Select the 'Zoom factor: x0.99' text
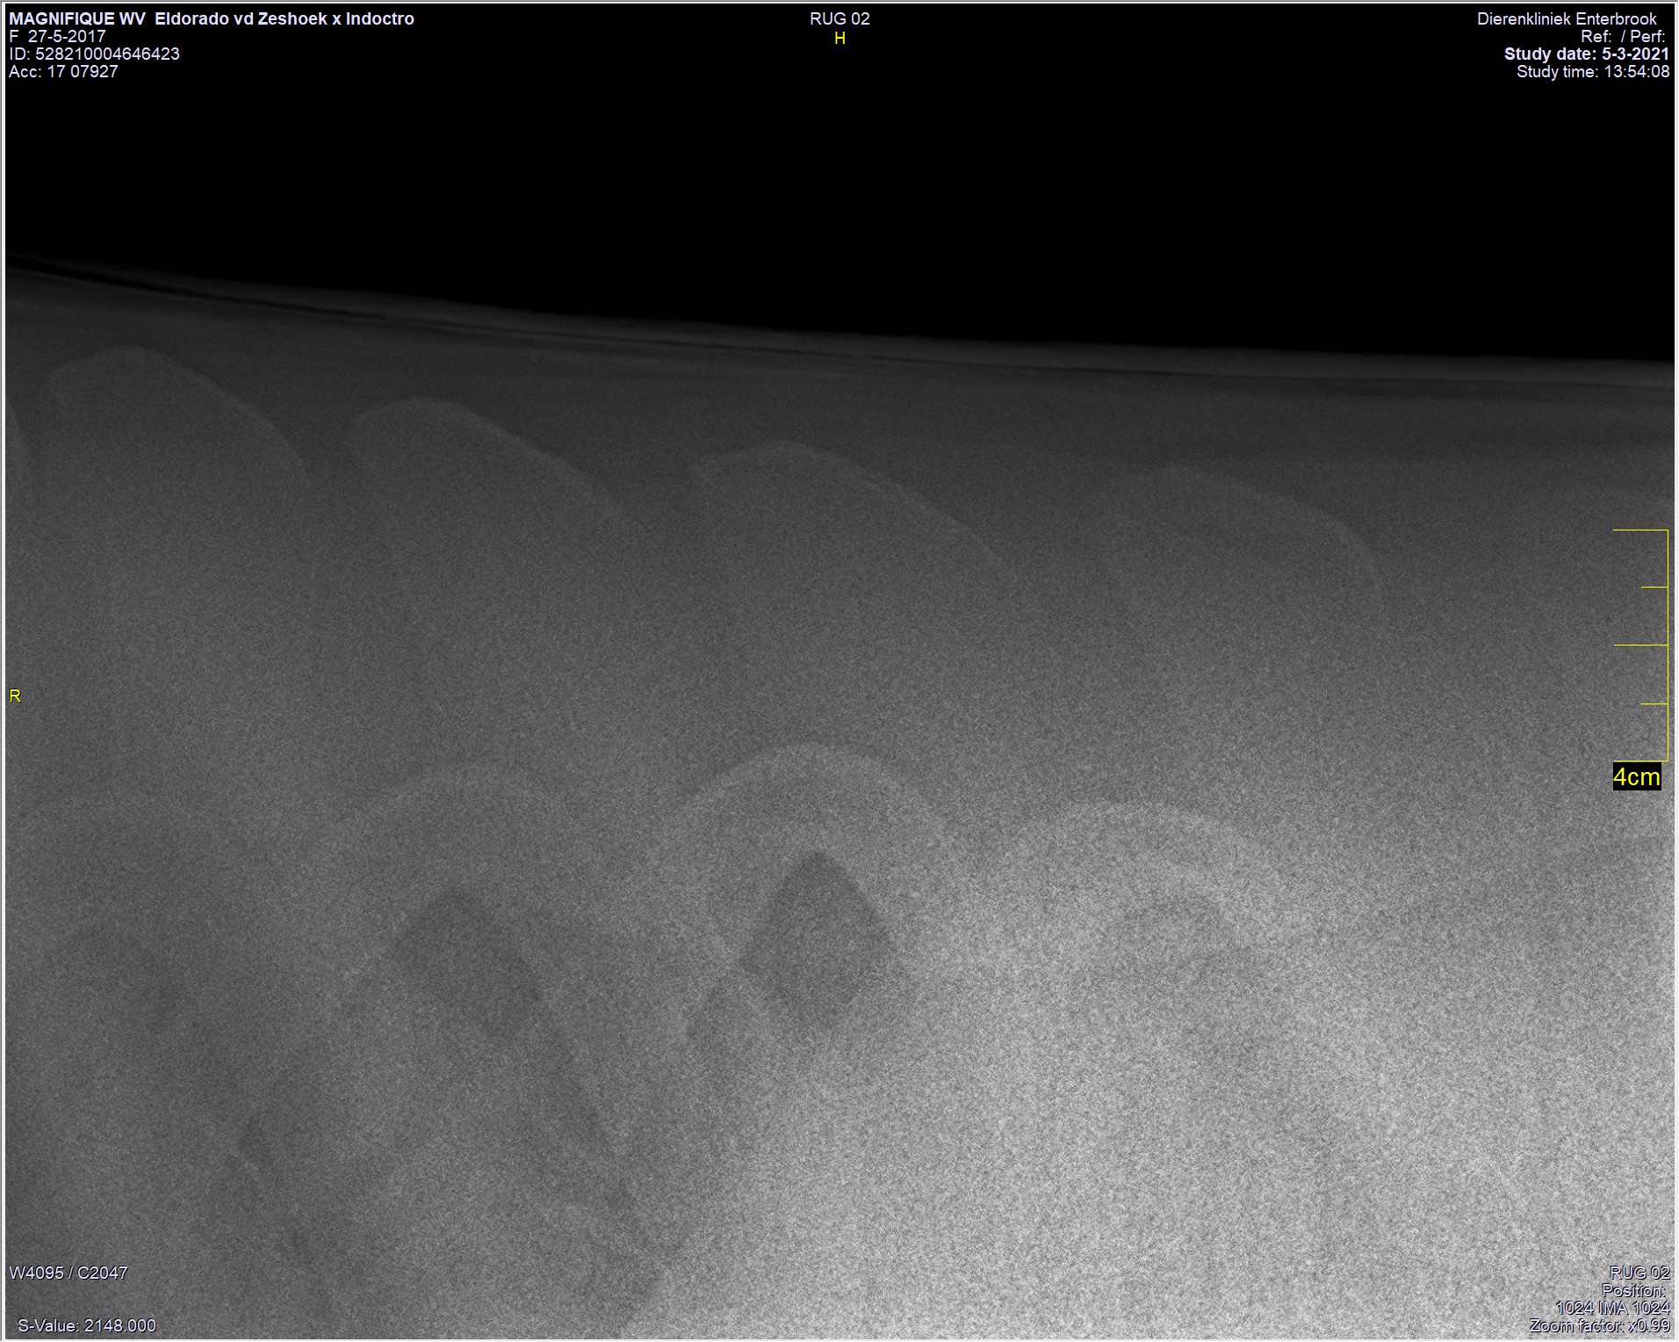The width and height of the screenshot is (1679, 1342). 1599,1325
